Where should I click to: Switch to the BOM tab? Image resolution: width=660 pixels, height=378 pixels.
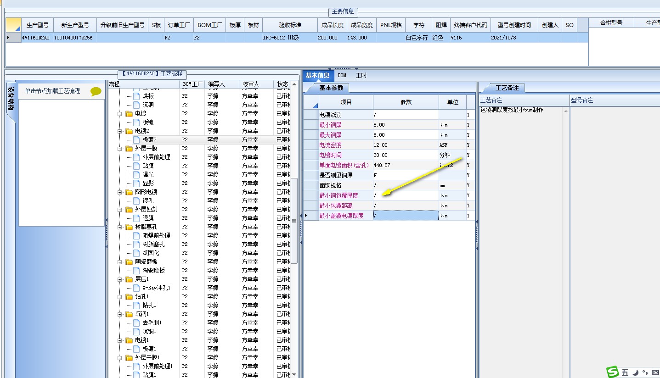[x=342, y=76]
